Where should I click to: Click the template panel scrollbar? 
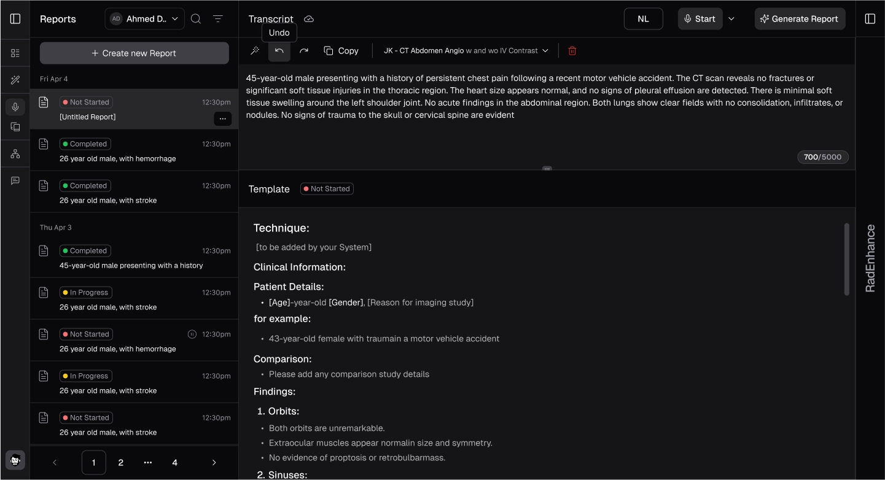pos(847,259)
